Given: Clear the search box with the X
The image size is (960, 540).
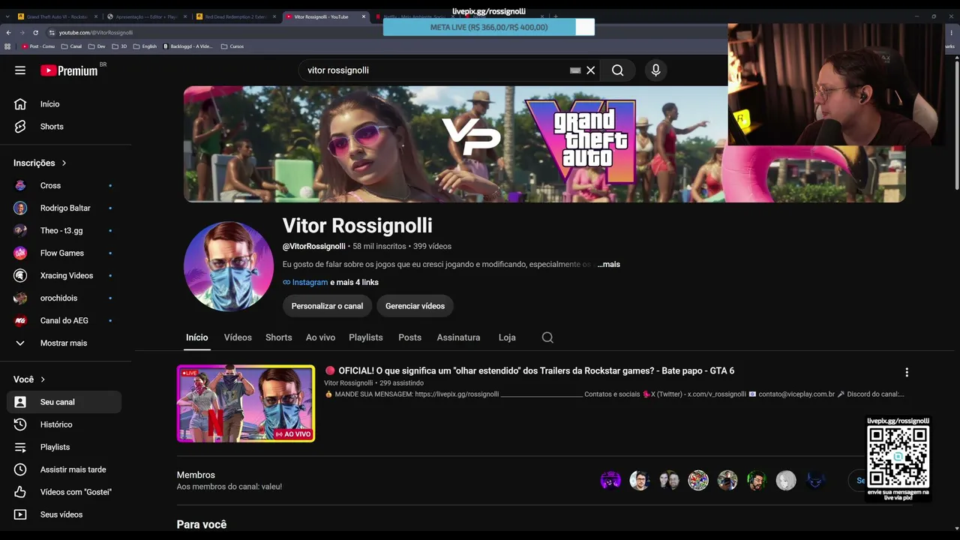Looking at the screenshot, I should [x=591, y=70].
